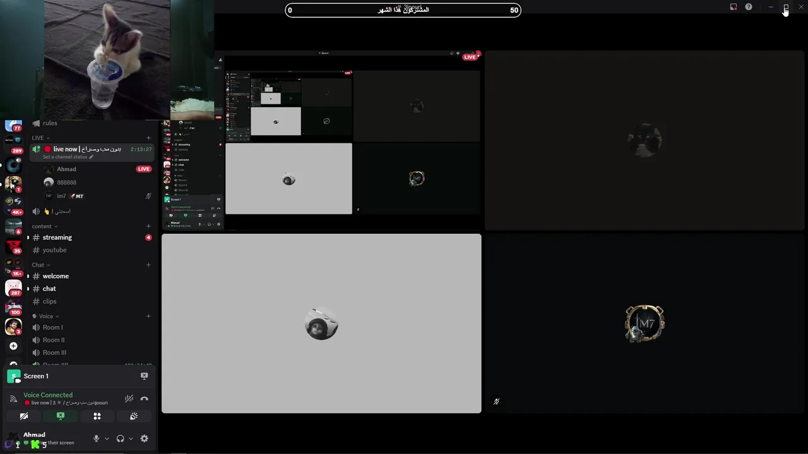808x454 pixels.
Task: Open portrait server icon with 3 badge
Action: (13, 326)
